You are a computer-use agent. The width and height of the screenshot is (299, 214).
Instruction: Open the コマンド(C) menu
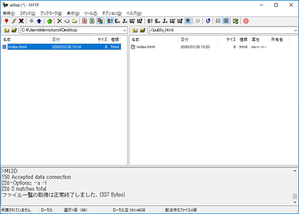(27, 13)
